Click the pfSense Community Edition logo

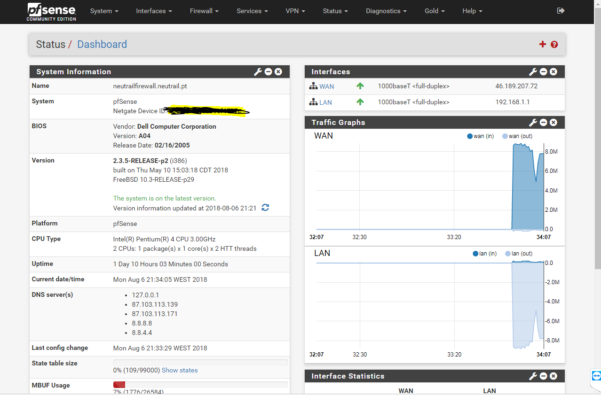point(52,11)
